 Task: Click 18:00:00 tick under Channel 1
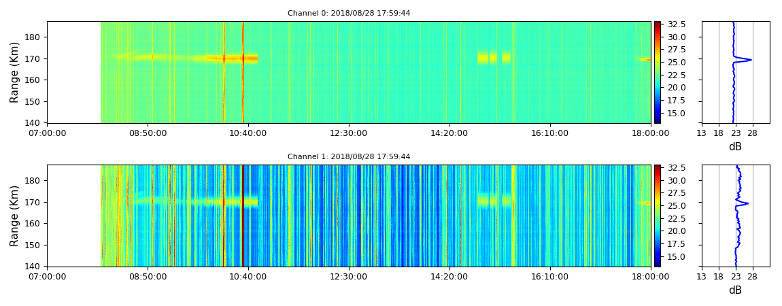pos(651,277)
